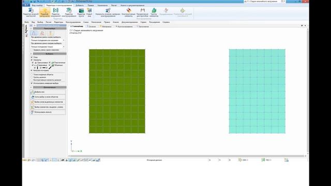Open the highlighted Редактор материалов tool
This screenshot has height=186, width=331.
coord(45,12)
